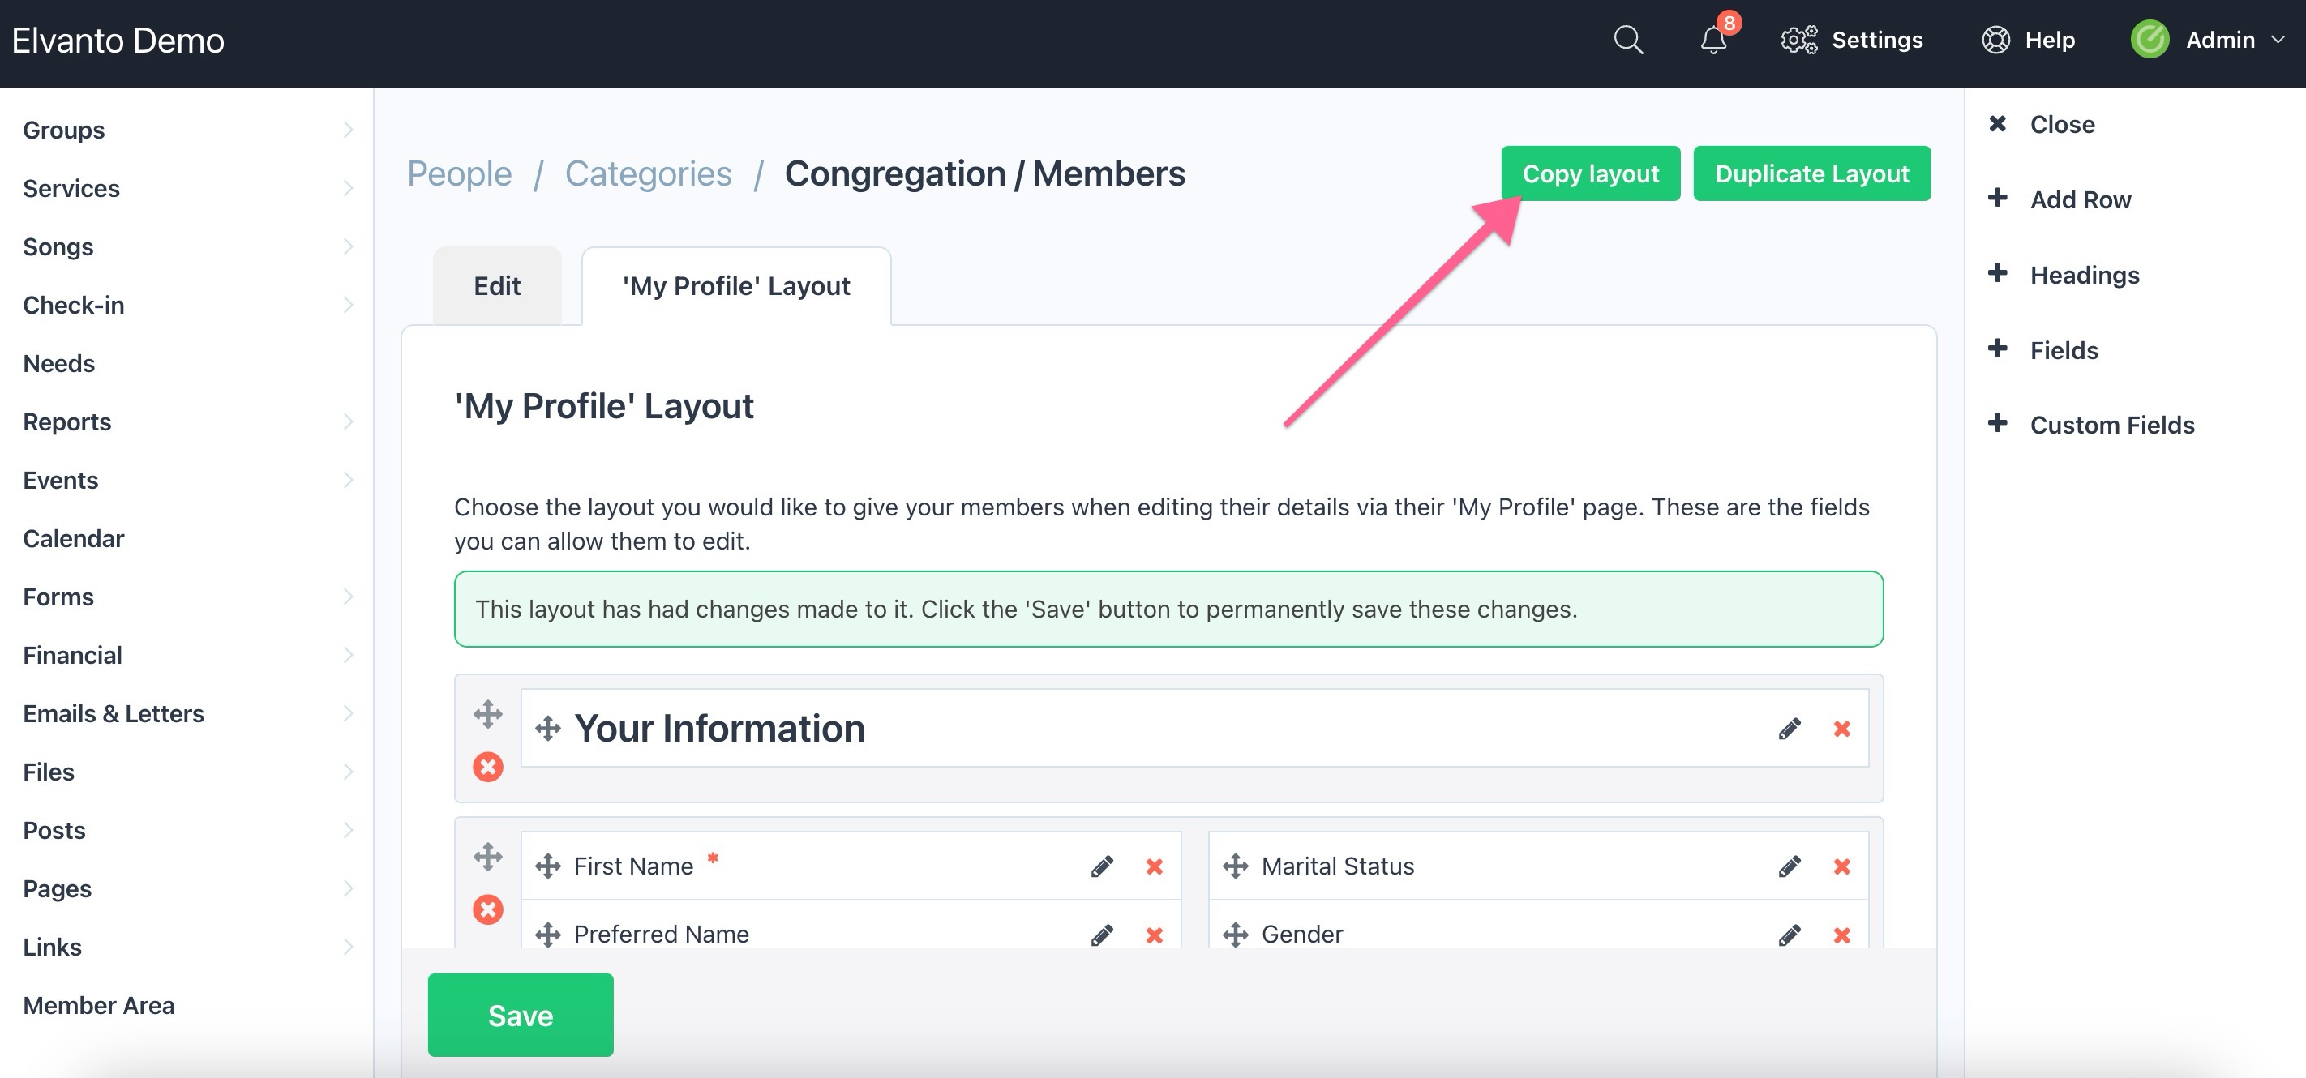Open Posts in the sidebar
Image resolution: width=2306 pixels, height=1078 pixels.
[x=54, y=830]
